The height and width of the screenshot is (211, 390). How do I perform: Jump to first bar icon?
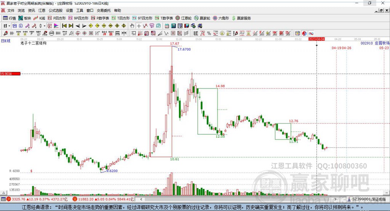pyautogui.click(x=64, y=26)
